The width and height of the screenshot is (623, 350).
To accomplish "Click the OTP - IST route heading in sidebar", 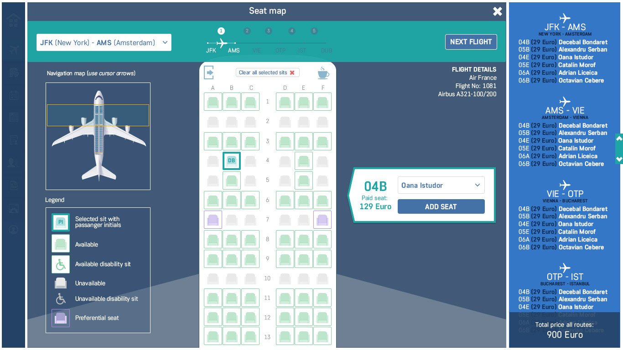I will click(x=565, y=277).
